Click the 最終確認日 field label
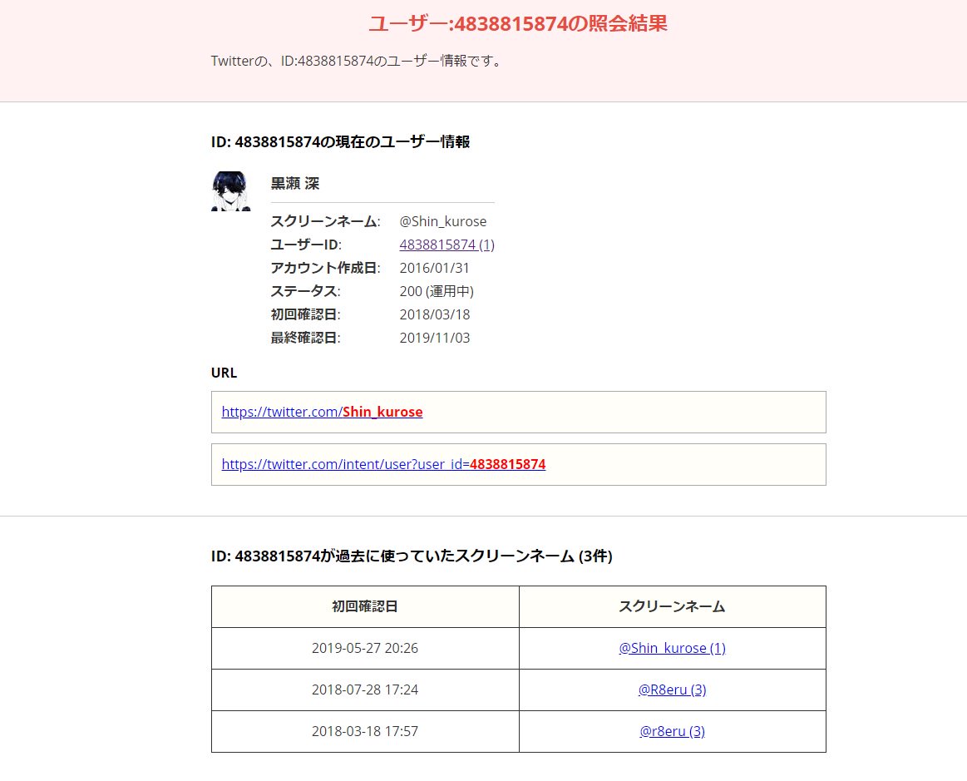 [305, 338]
